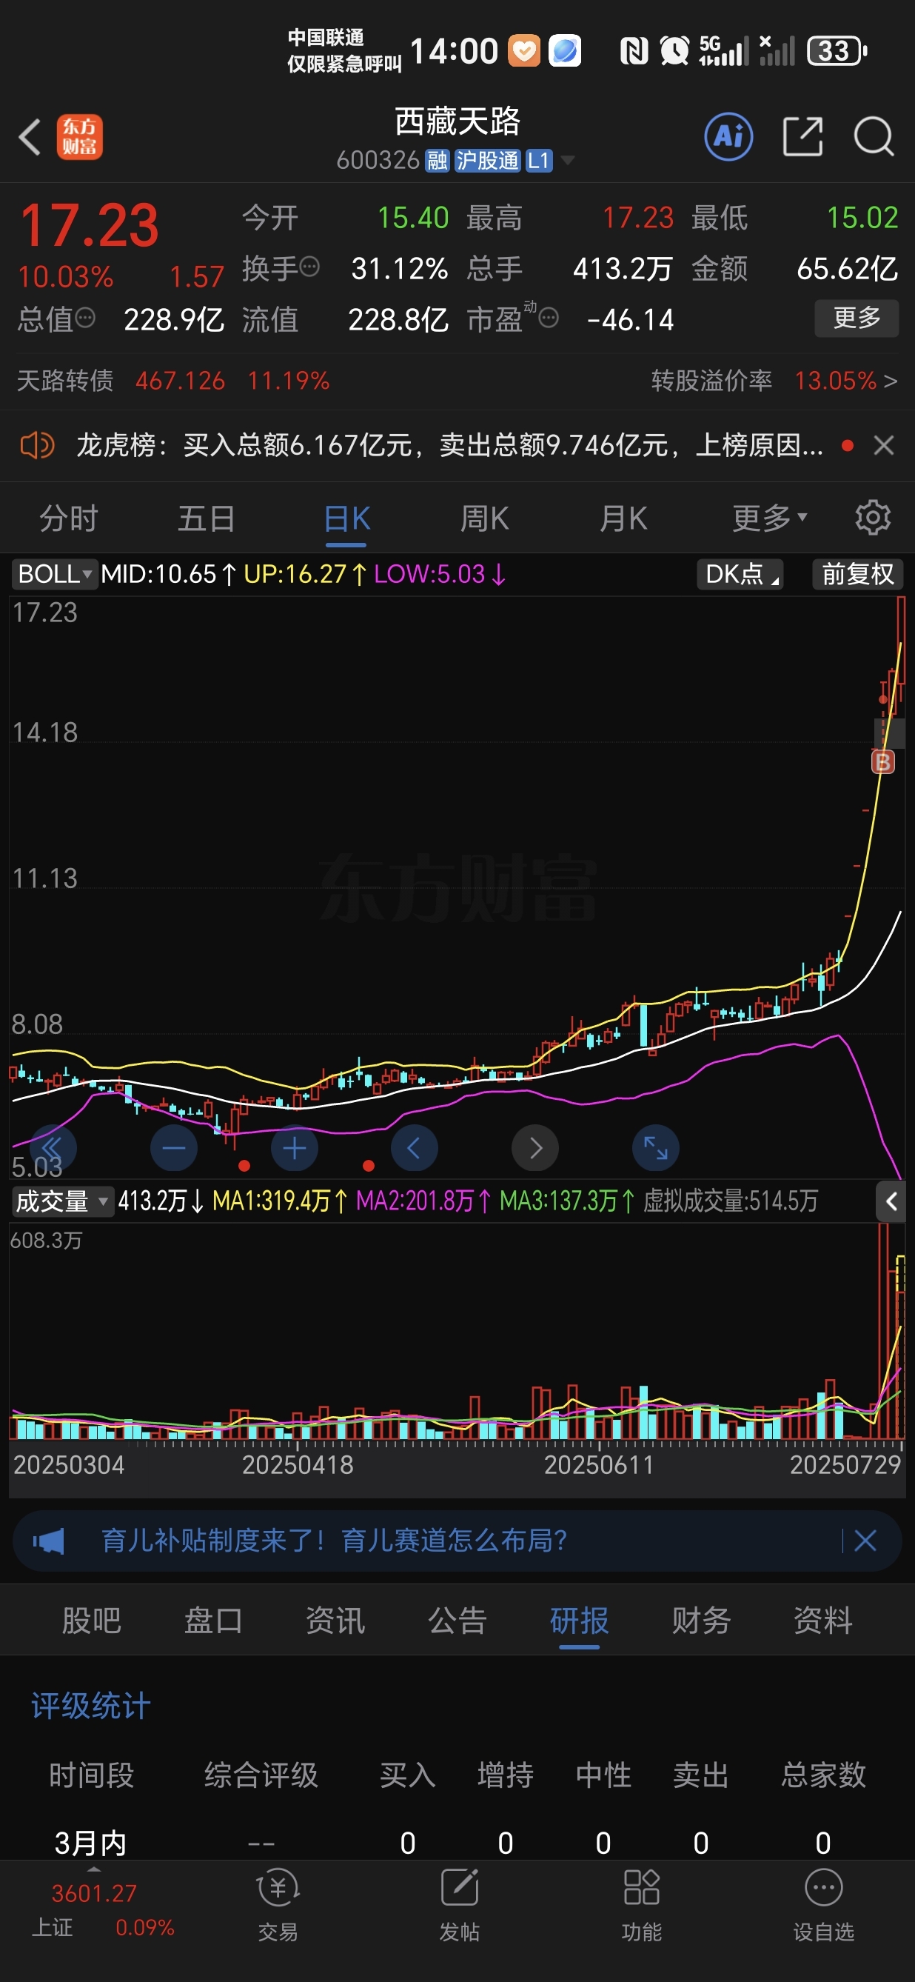Select the 日K chart tab
Image resolution: width=915 pixels, height=1982 pixels.
[x=346, y=517]
